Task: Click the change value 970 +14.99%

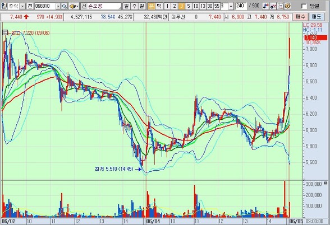Action: (x=49, y=17)
